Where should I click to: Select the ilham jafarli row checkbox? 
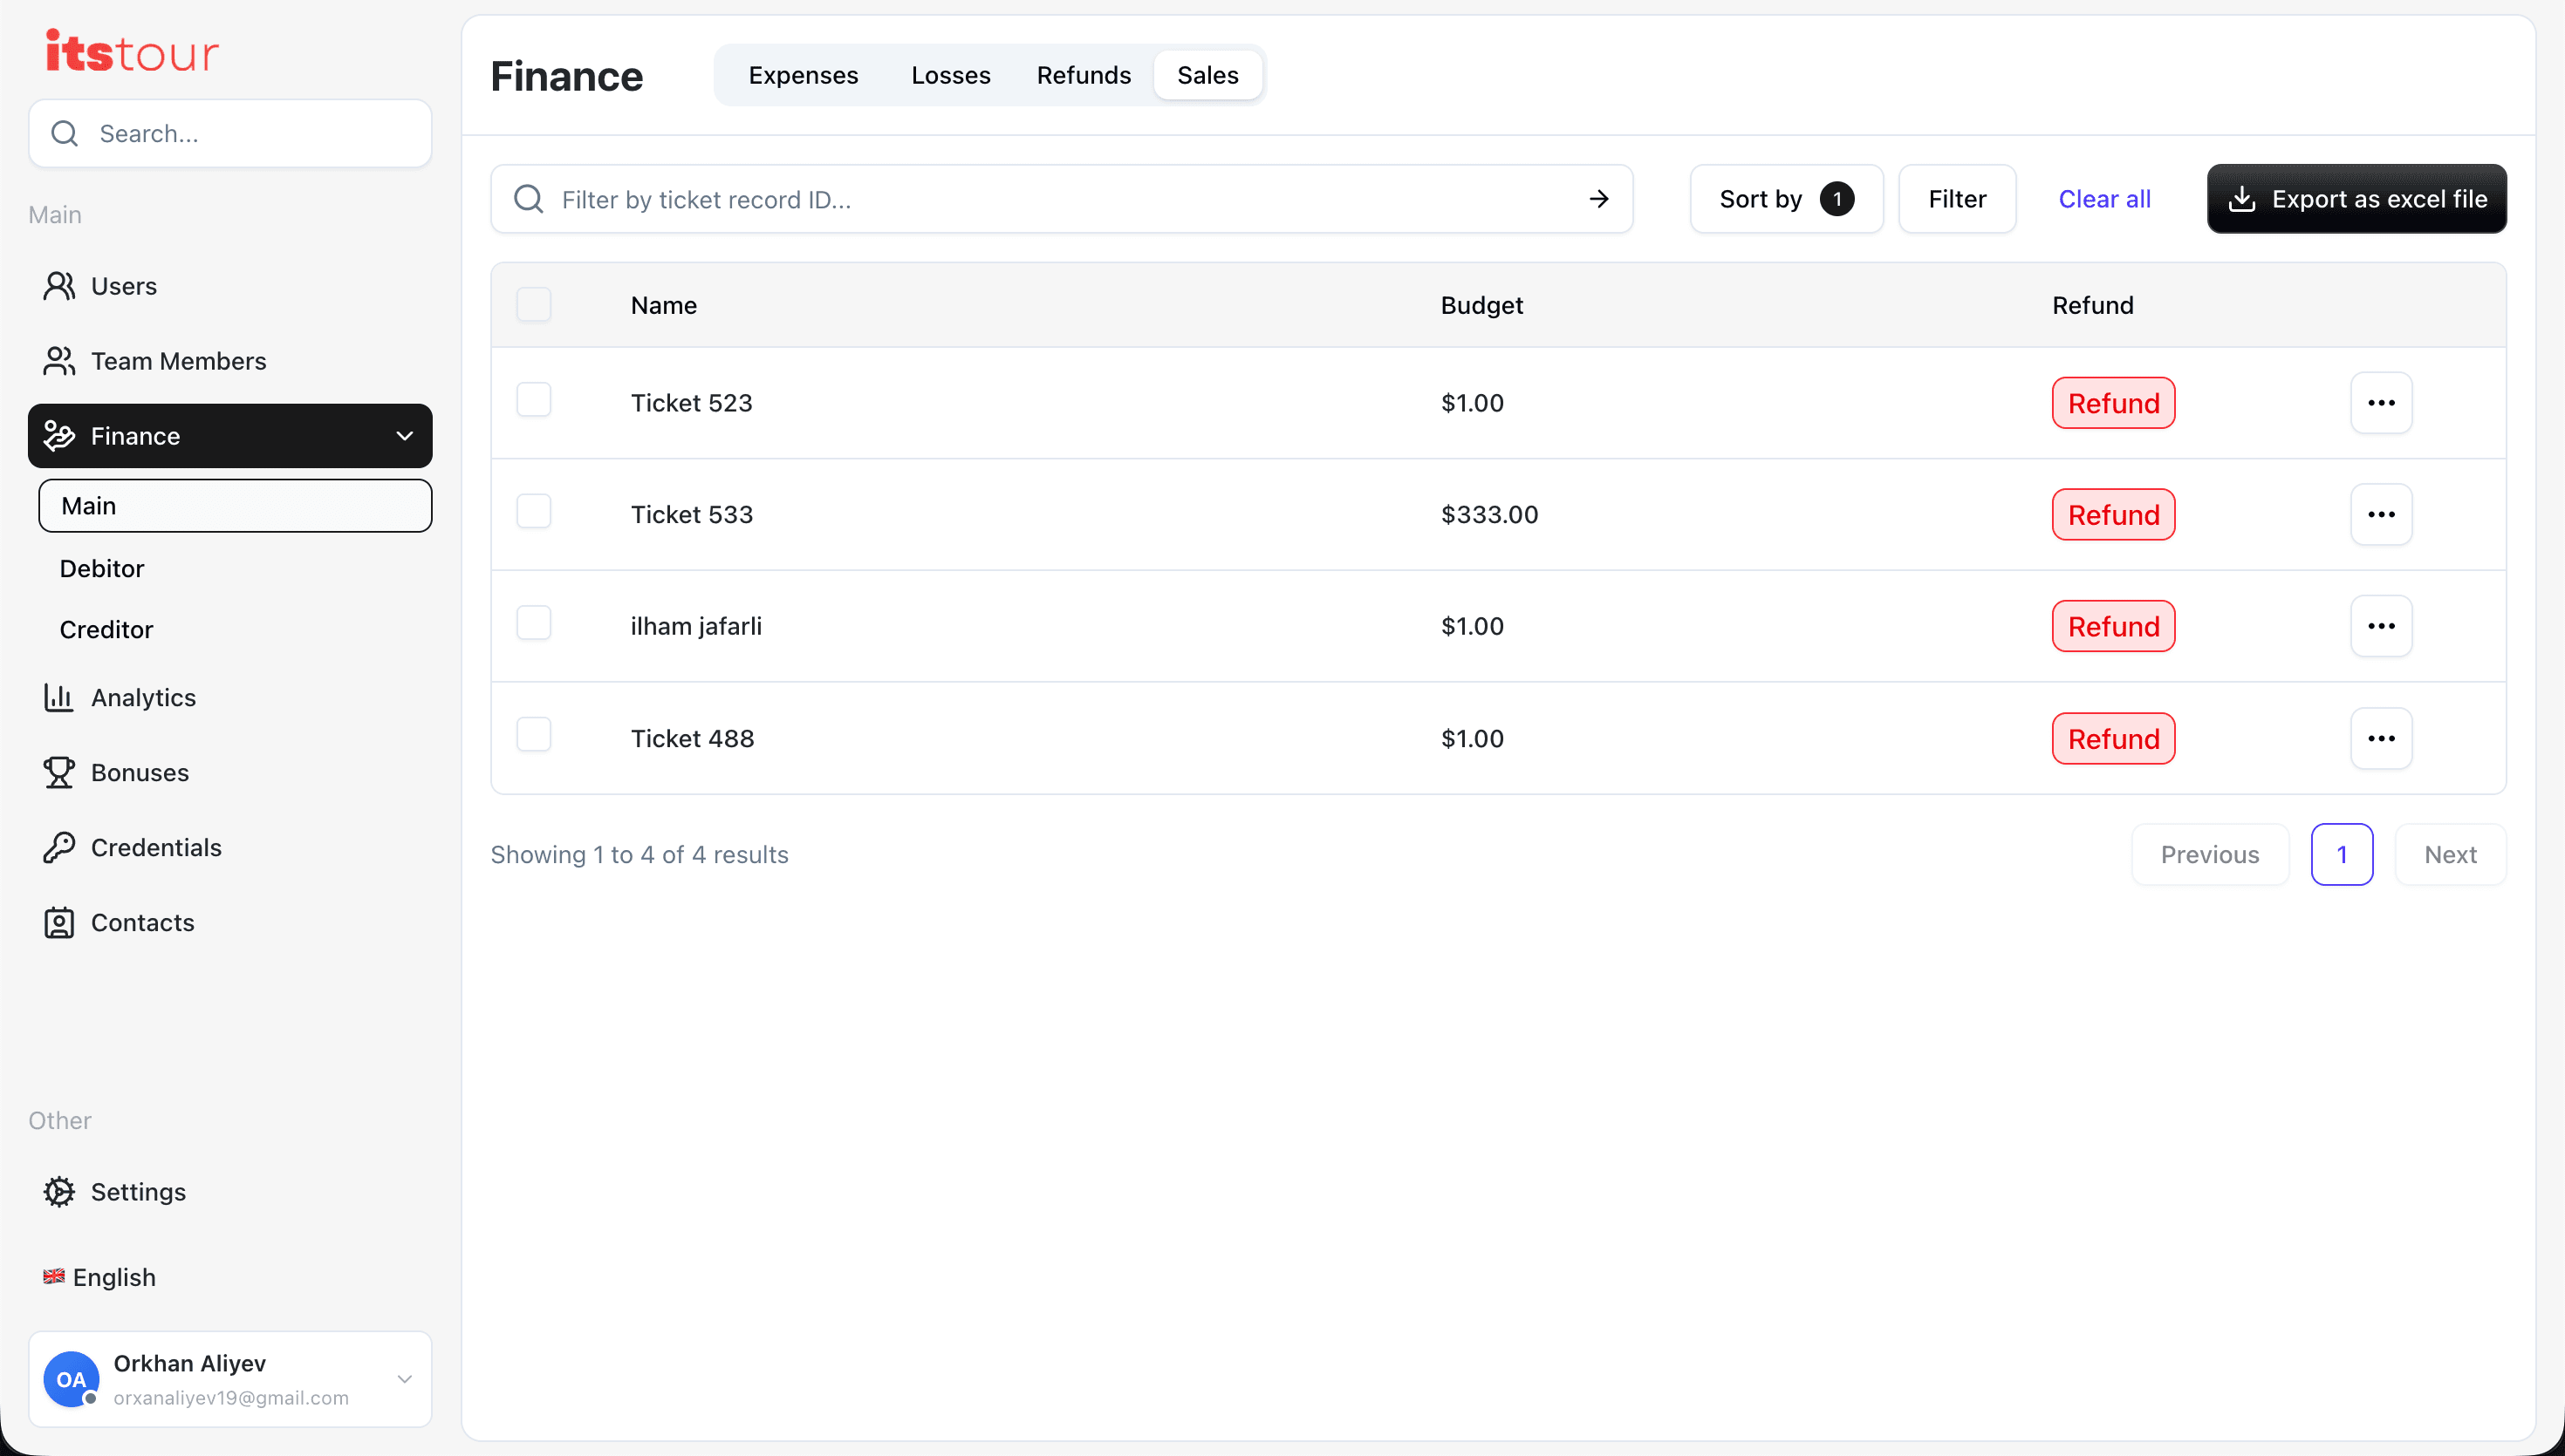[x=533, y=623]
